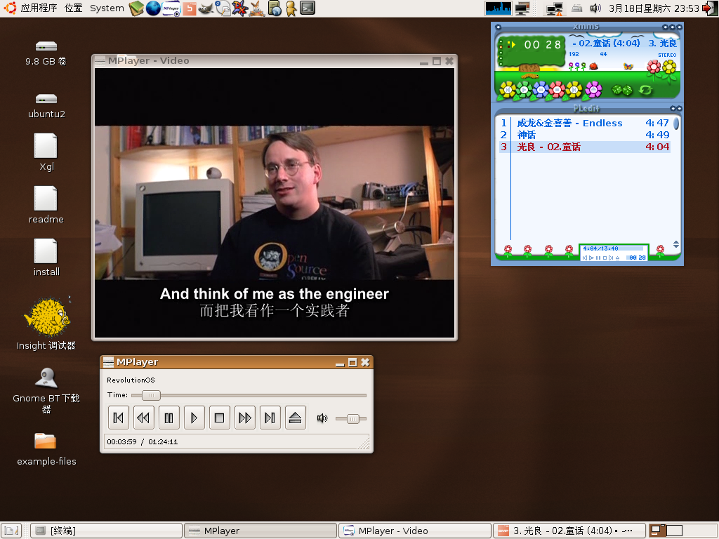Open the System menu in top panel
Screen dimensions: 719x539
(107, 8)
